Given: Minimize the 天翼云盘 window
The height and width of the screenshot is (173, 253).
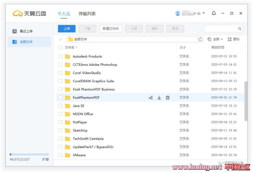Looking at the screenshot, I should click(223, 13).
